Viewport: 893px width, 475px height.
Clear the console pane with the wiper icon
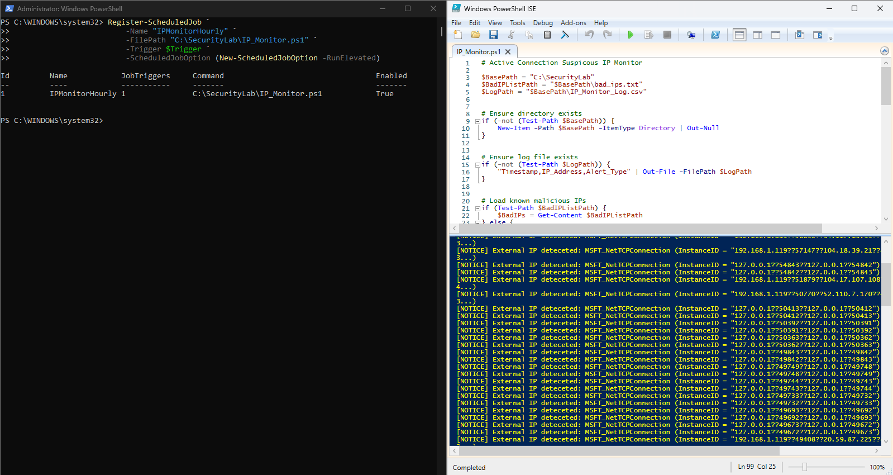tap(565, 35)
